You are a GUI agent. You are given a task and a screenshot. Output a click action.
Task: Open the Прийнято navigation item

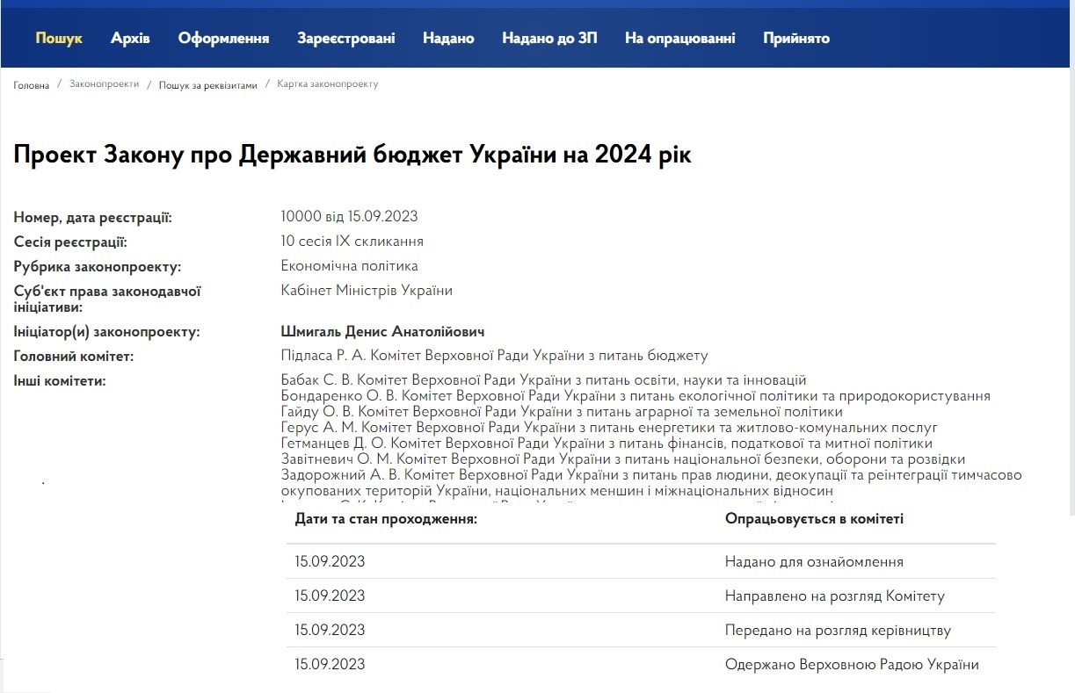pos(796,38)
